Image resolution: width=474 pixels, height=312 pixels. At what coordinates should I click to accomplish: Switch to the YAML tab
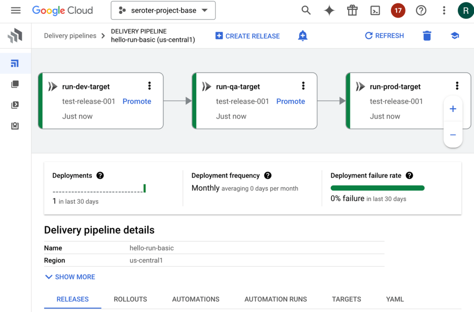[395, 299]
